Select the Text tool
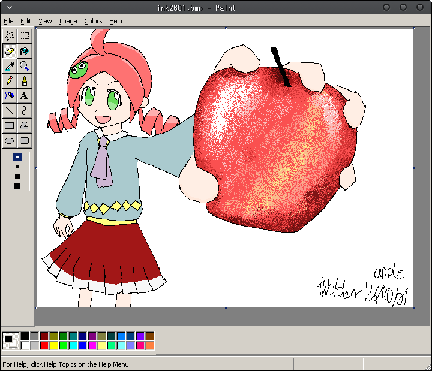This screenshot has height=371, width=432. pyautogui.click(x=25, y=96)
